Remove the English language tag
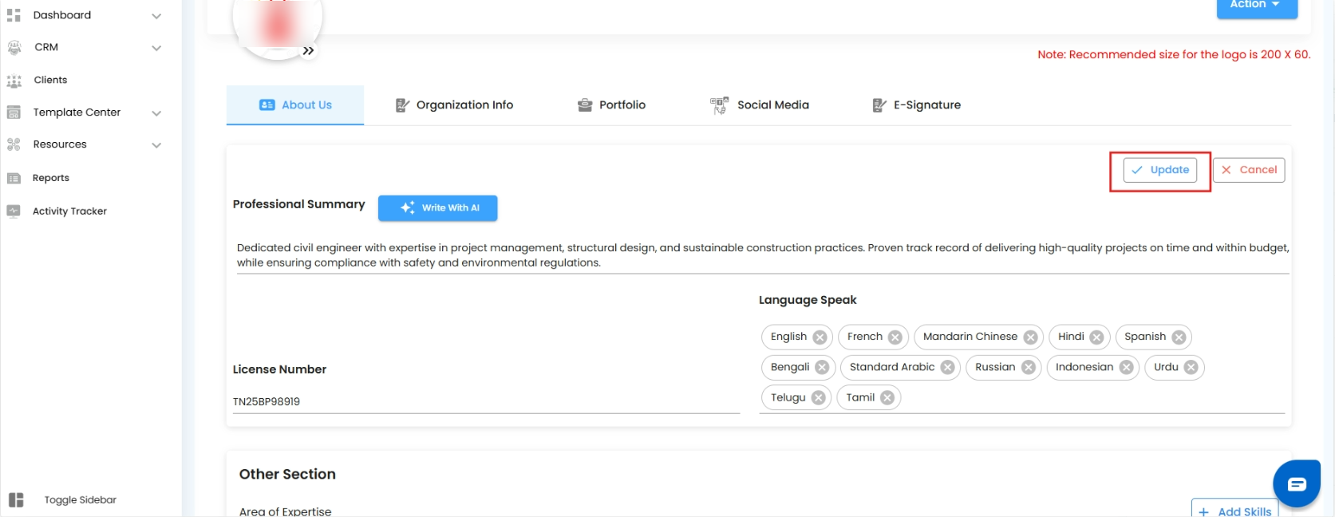 coord(820,337)
